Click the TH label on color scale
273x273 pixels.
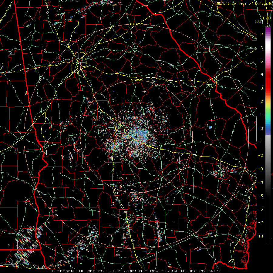coord(261,236)
